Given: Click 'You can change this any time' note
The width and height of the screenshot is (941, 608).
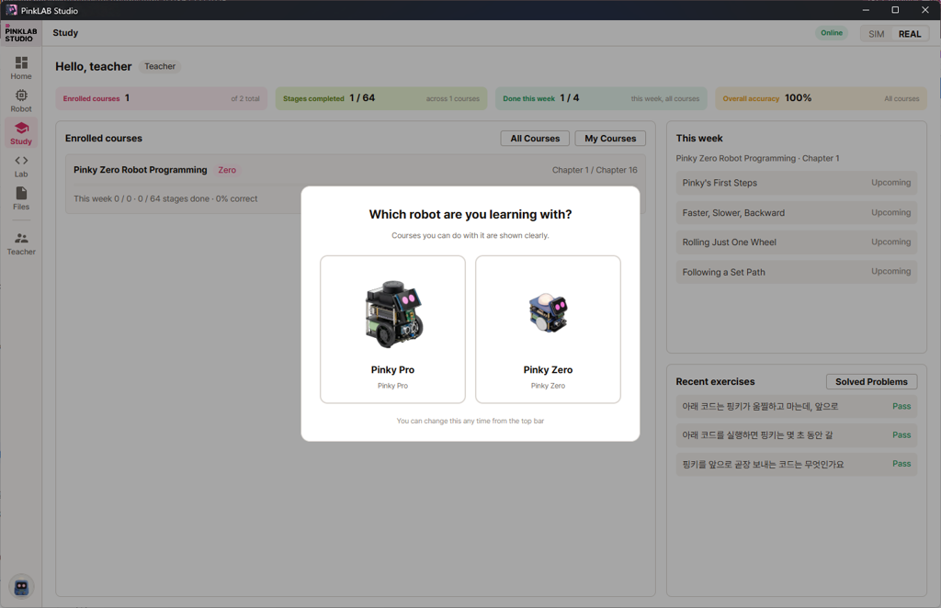Looking at the screenshot, I should click(470, 421).
